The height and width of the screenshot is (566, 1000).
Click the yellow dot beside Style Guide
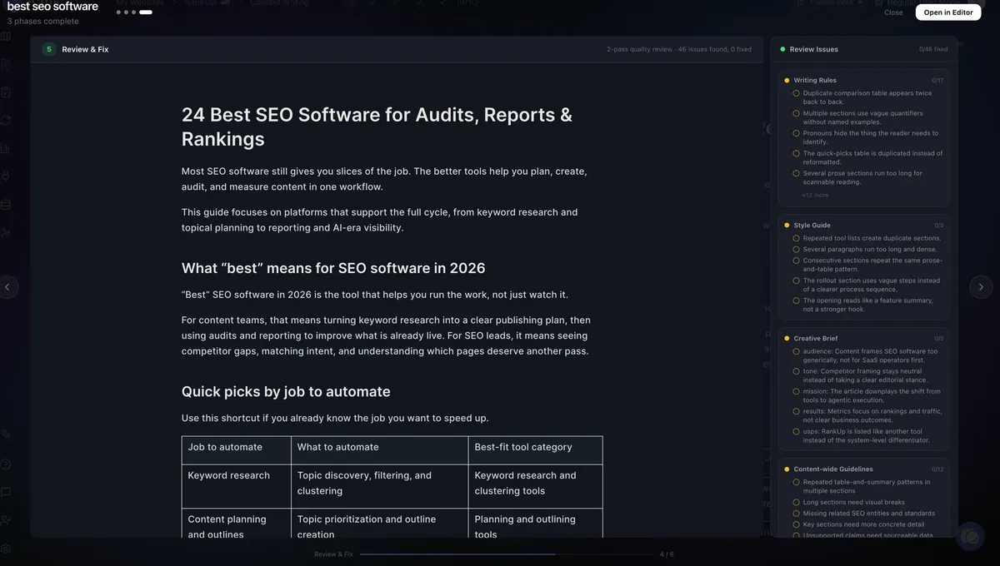point(787,226)
